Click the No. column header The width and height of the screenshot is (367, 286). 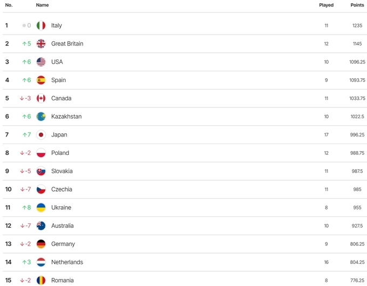tap(9, 5)
